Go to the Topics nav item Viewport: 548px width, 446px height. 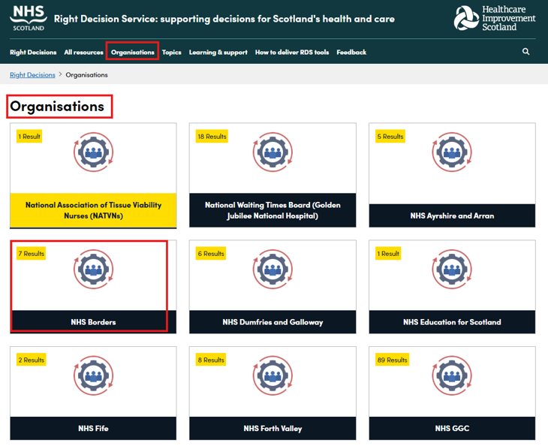(x=172, y=52)
